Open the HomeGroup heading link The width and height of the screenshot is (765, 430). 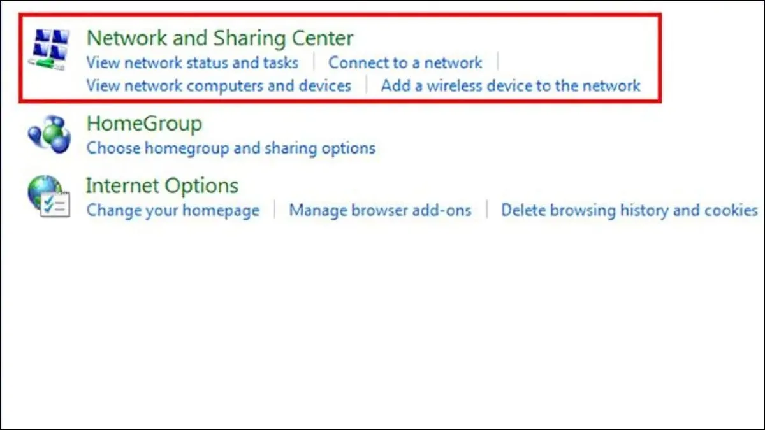pyautogui.click(x=144, y=124)
